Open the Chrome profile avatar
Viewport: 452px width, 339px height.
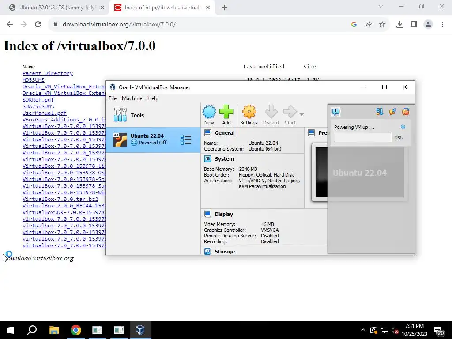(428, 25)
